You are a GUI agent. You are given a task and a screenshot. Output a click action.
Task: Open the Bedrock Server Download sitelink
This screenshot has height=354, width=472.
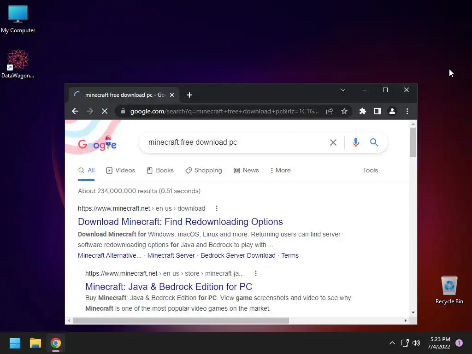tap(238, 255)
